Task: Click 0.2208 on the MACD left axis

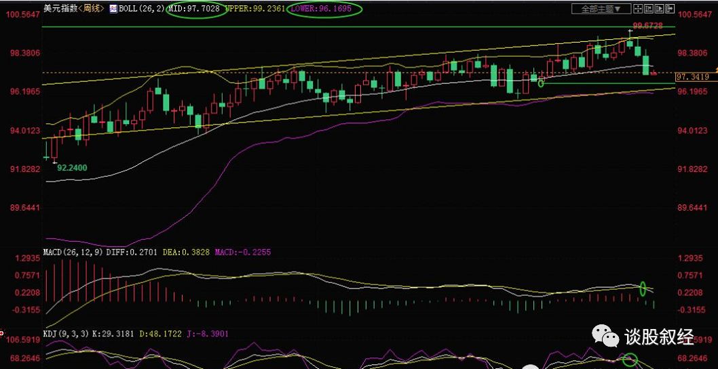Action: (26, 292)
